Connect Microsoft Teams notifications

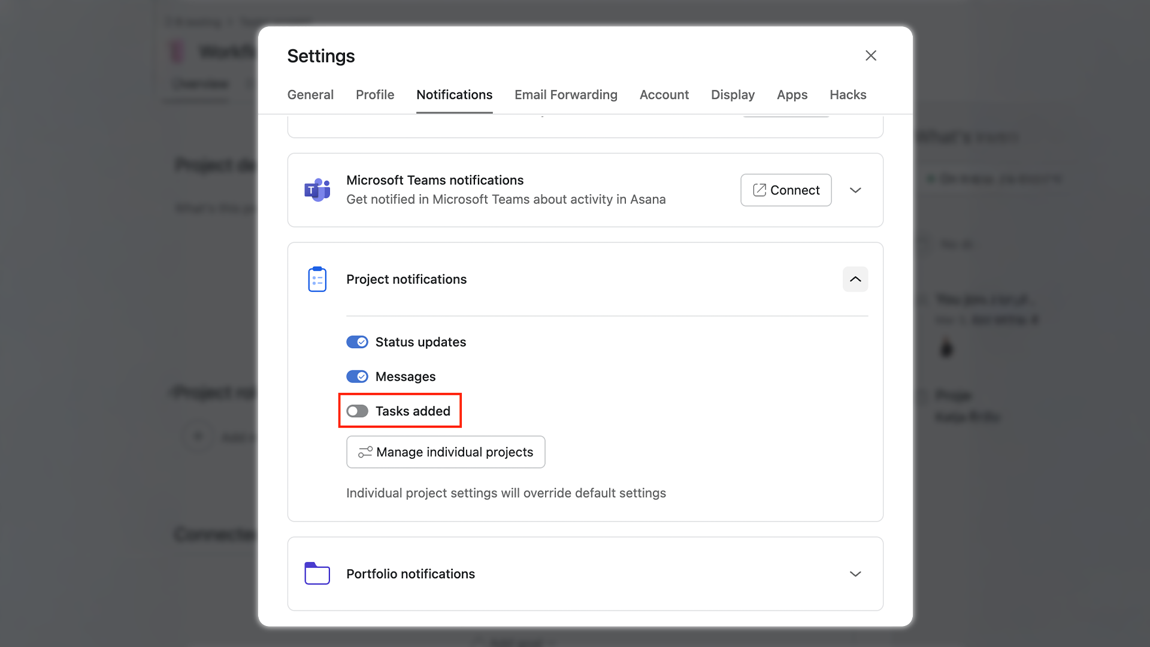[x=786, y=190]
